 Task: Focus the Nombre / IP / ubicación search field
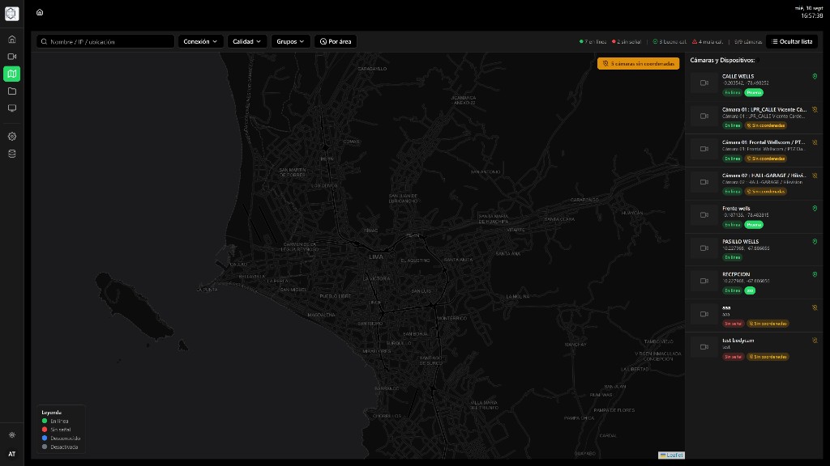tap(105, 42)
